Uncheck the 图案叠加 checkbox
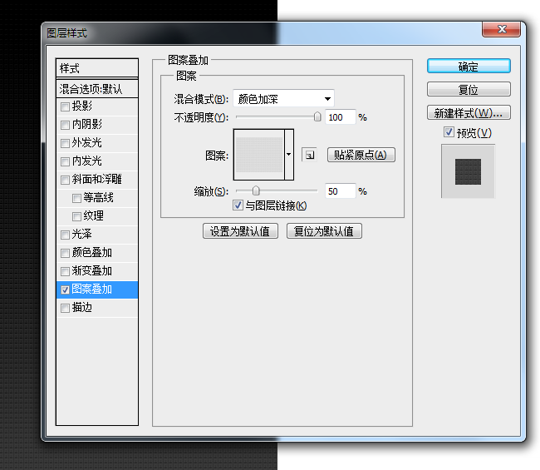The width and height of the screenshot is (540, 470). (66, 289)
